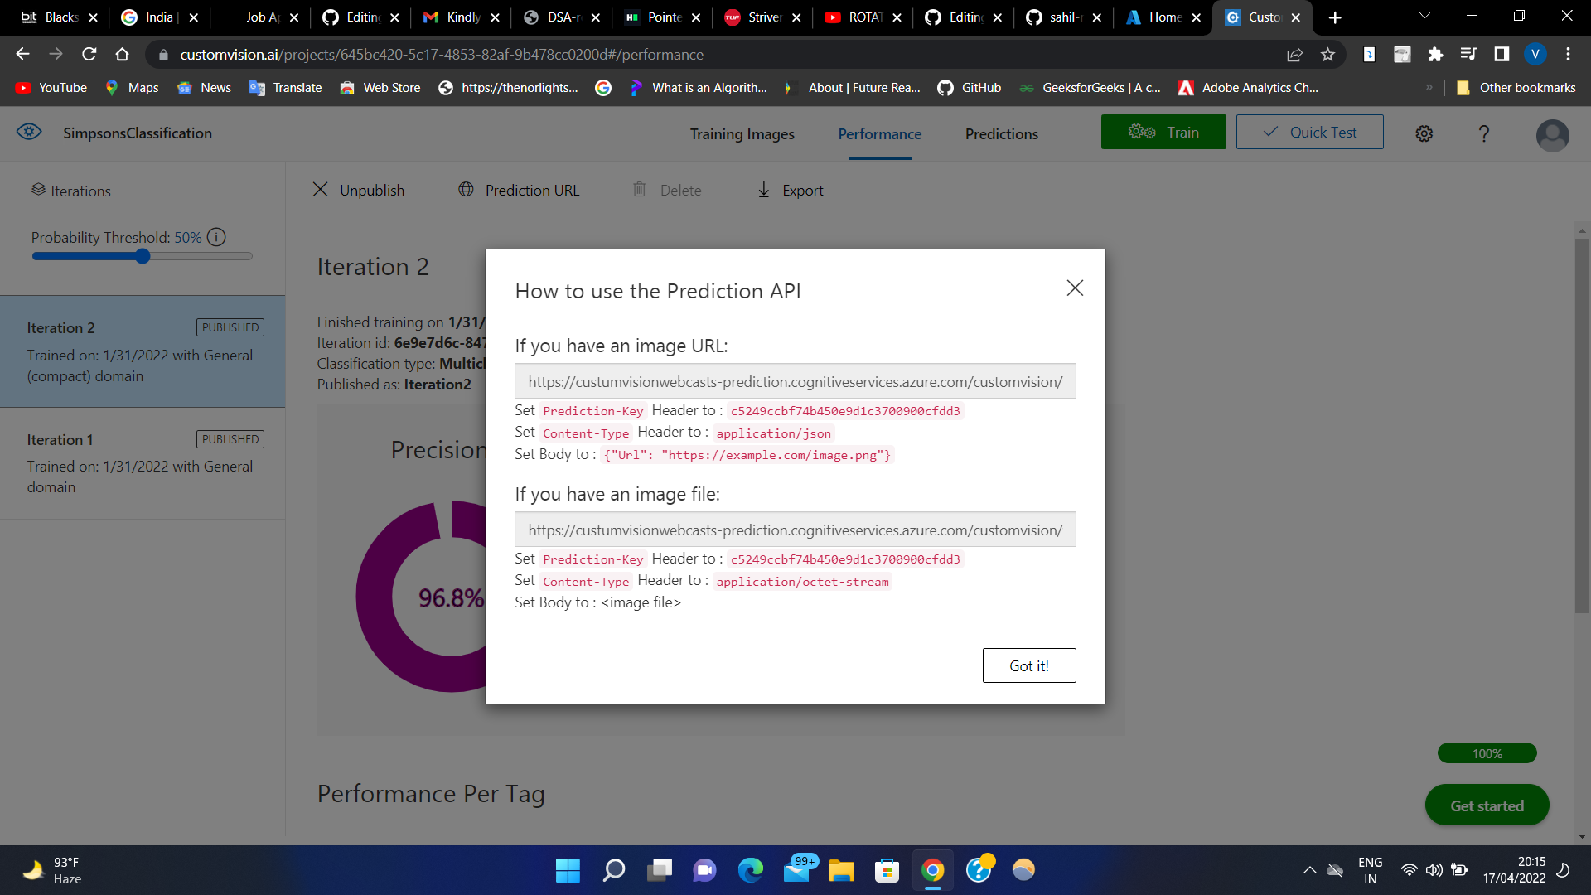This screenshot has width=1591, height=895.
Task: Click the Quick Test button
Action: click(x=1309, y=132)
